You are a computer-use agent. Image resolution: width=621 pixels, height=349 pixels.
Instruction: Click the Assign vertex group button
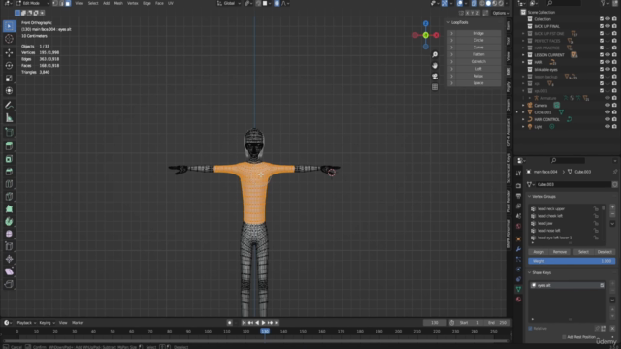click(x=539, y=252)
